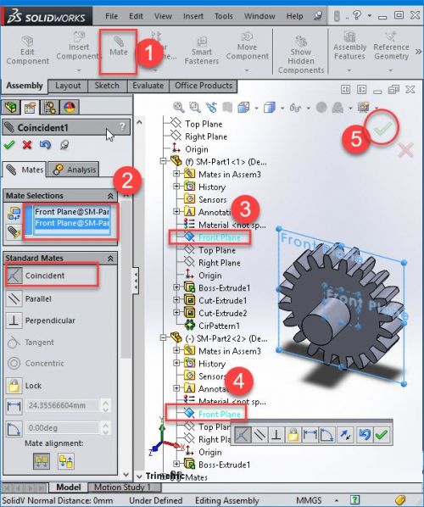Choose the Anti-Aligned mate alignment button
Image resolution: width=424 pixels, height=507 pixels.
pos(66,461)
